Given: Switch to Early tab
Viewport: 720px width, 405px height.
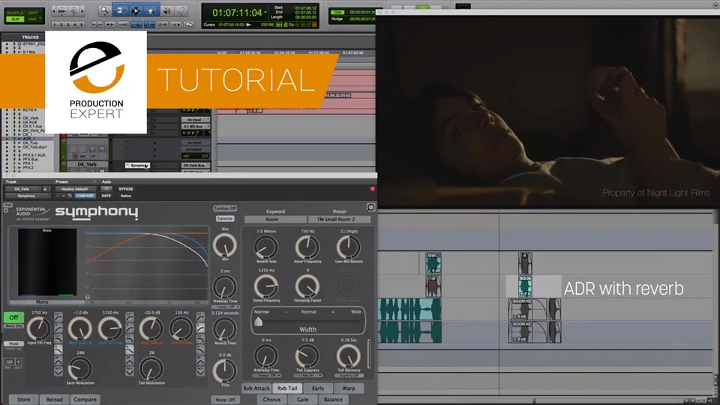Looking at the screenshot, I should click(318, 388).
